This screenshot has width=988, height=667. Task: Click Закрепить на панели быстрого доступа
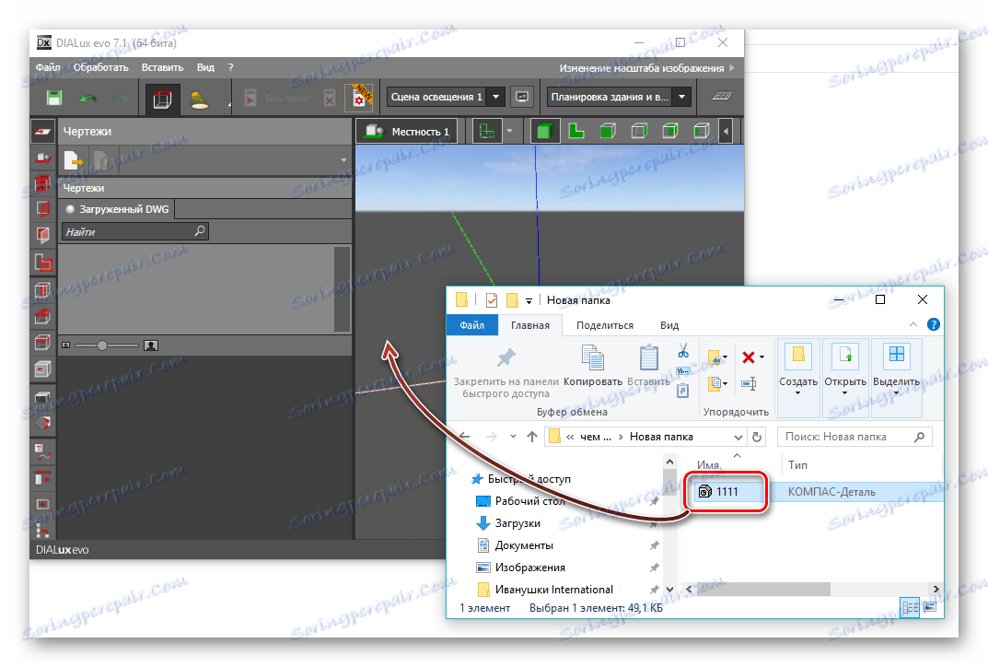(x=506, y=372)
